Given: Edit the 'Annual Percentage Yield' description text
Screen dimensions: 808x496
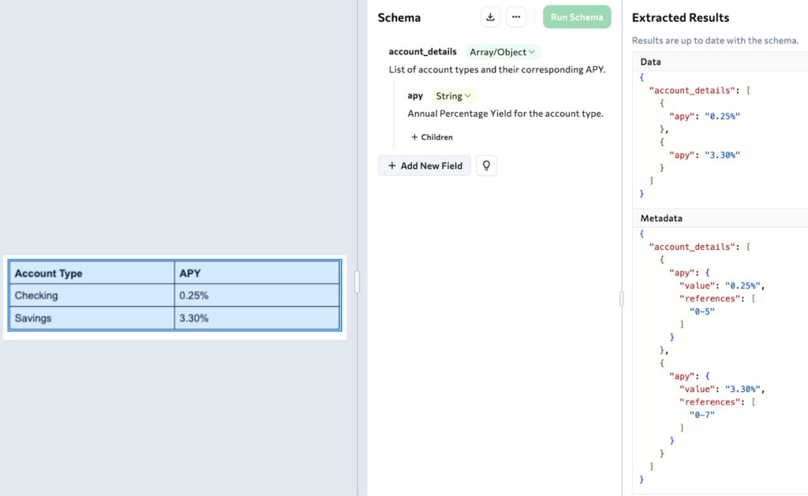Looking at the screenshot, I should tap(505, 114).
